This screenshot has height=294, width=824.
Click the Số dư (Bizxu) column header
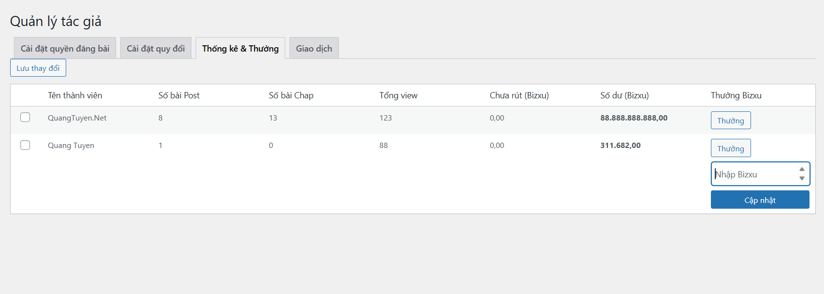click(624, 95)
